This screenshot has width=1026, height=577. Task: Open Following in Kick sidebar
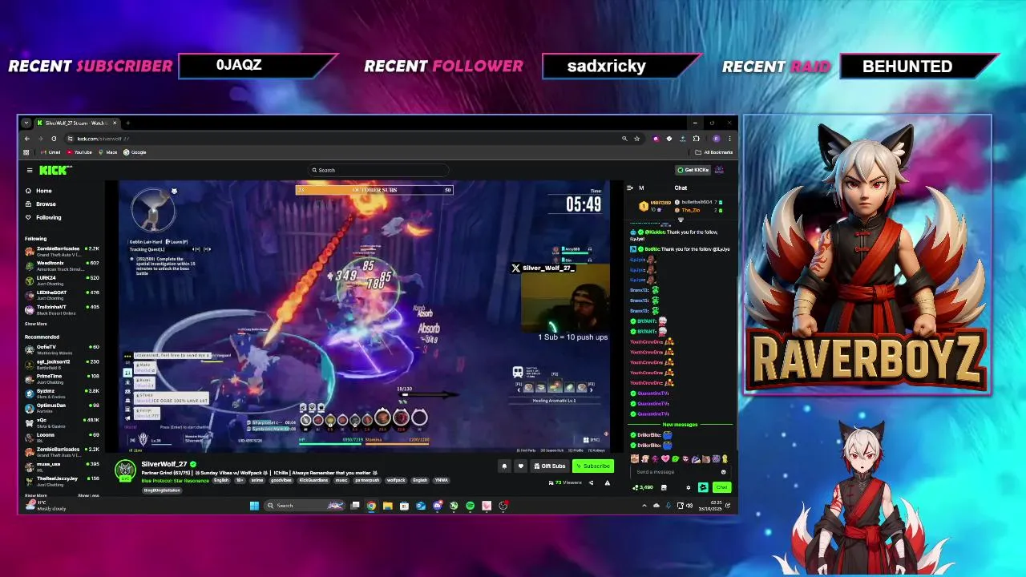[x=42, y=217]
